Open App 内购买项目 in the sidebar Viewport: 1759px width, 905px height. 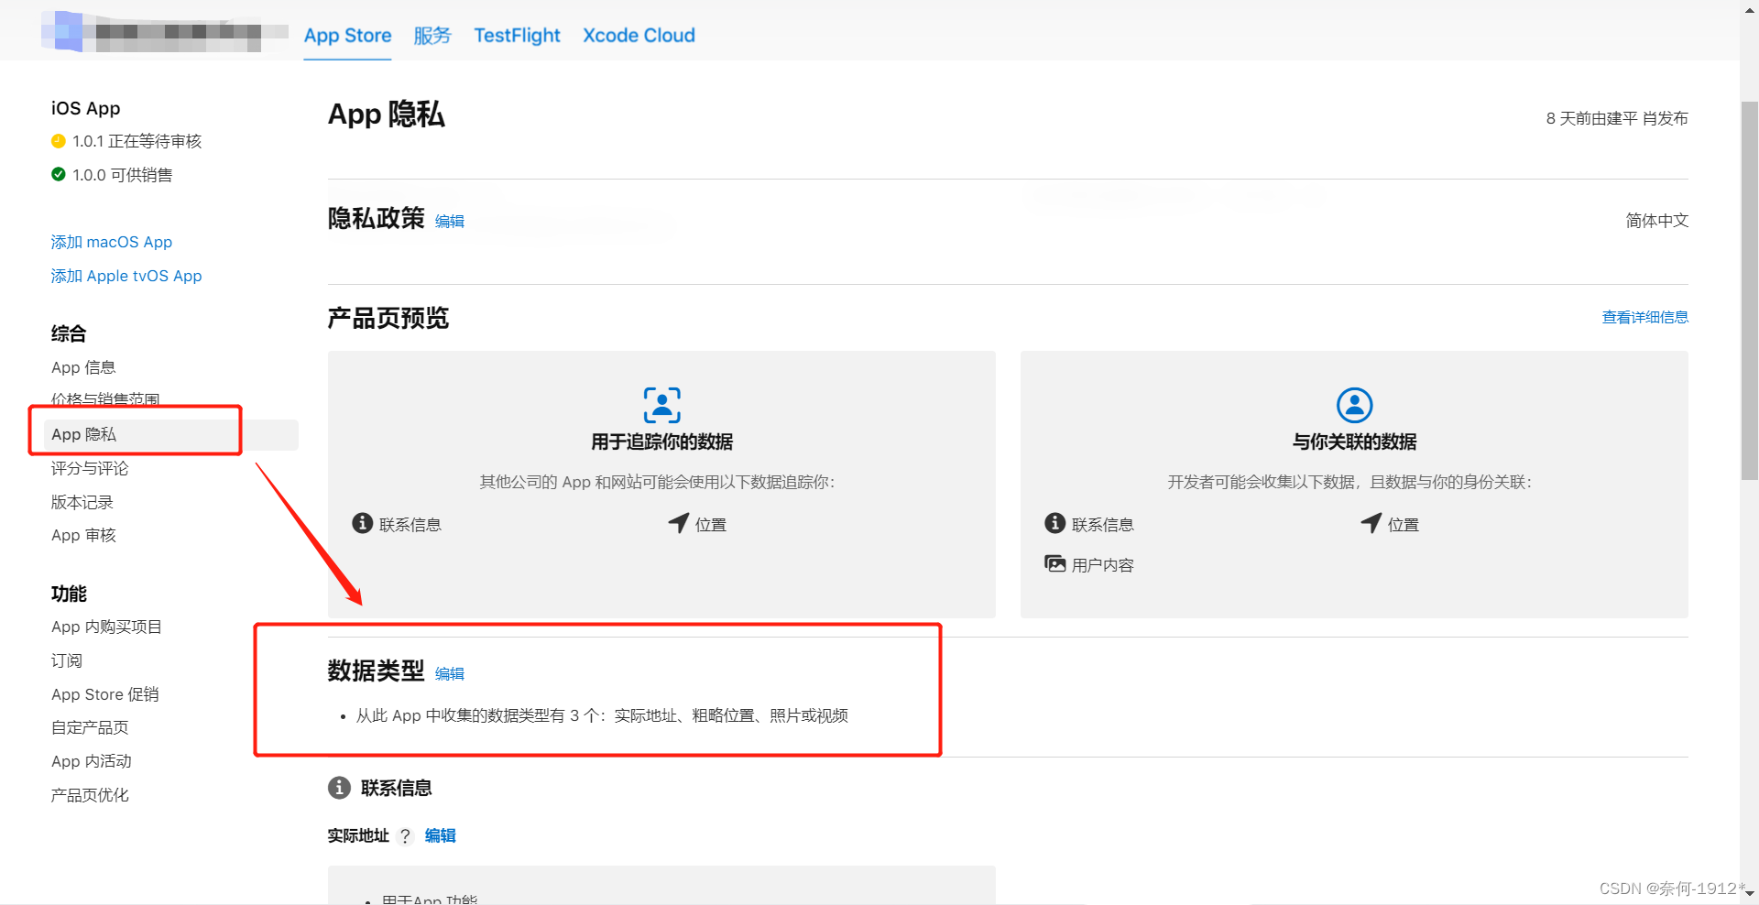click(x=106, y=627)
